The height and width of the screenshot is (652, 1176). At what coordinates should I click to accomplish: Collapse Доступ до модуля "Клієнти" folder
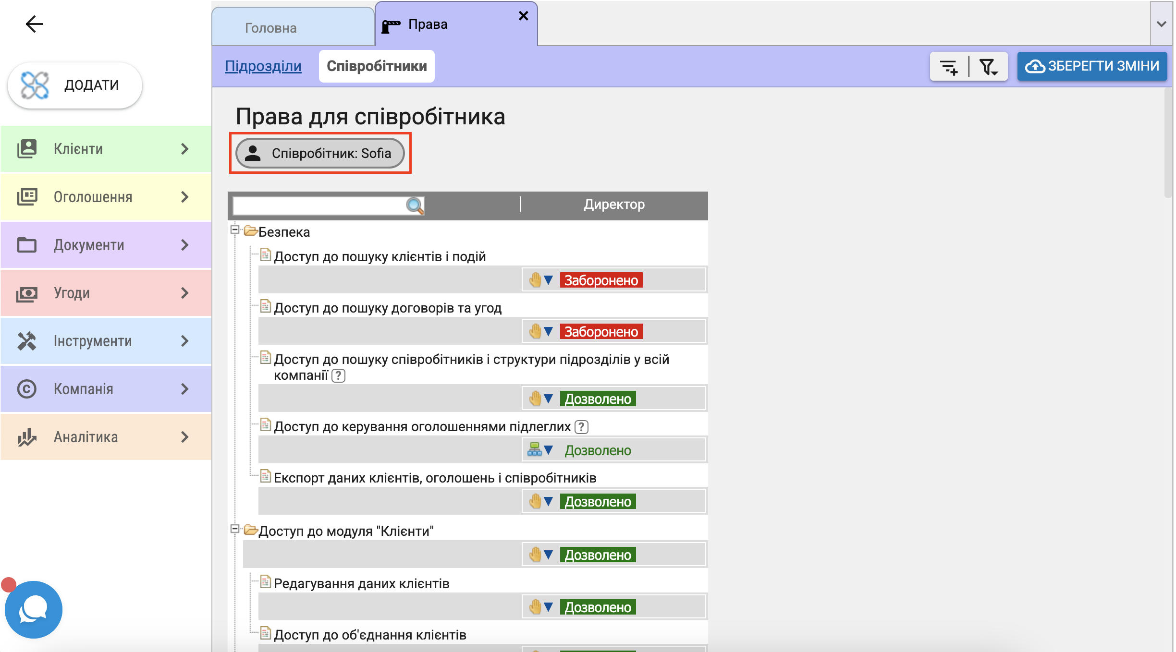(235, 529)
